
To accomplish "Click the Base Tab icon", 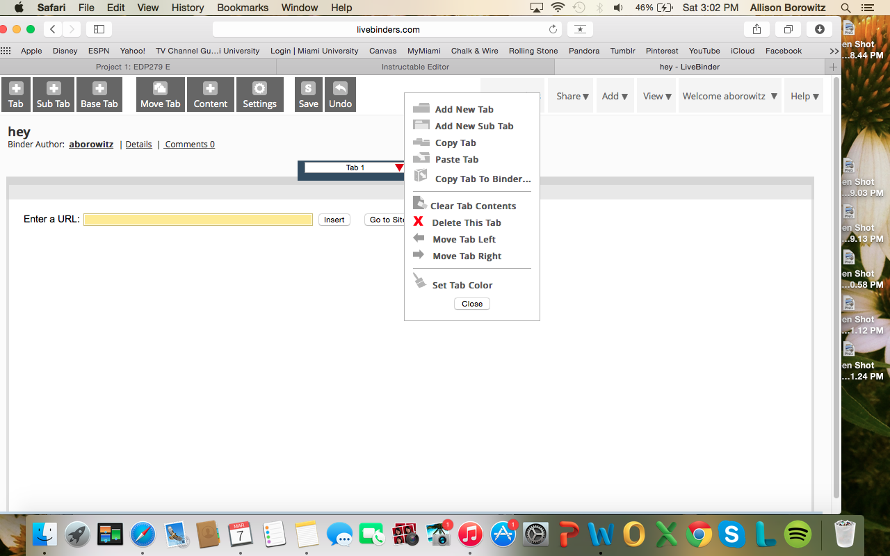I will 99,94.
